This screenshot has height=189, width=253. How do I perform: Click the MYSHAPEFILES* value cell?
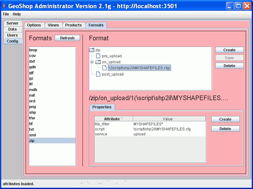170,124
